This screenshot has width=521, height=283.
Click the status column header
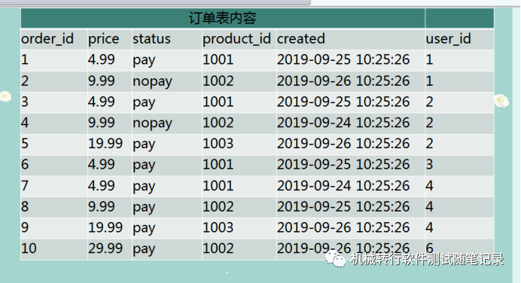[x=151, y=39]
